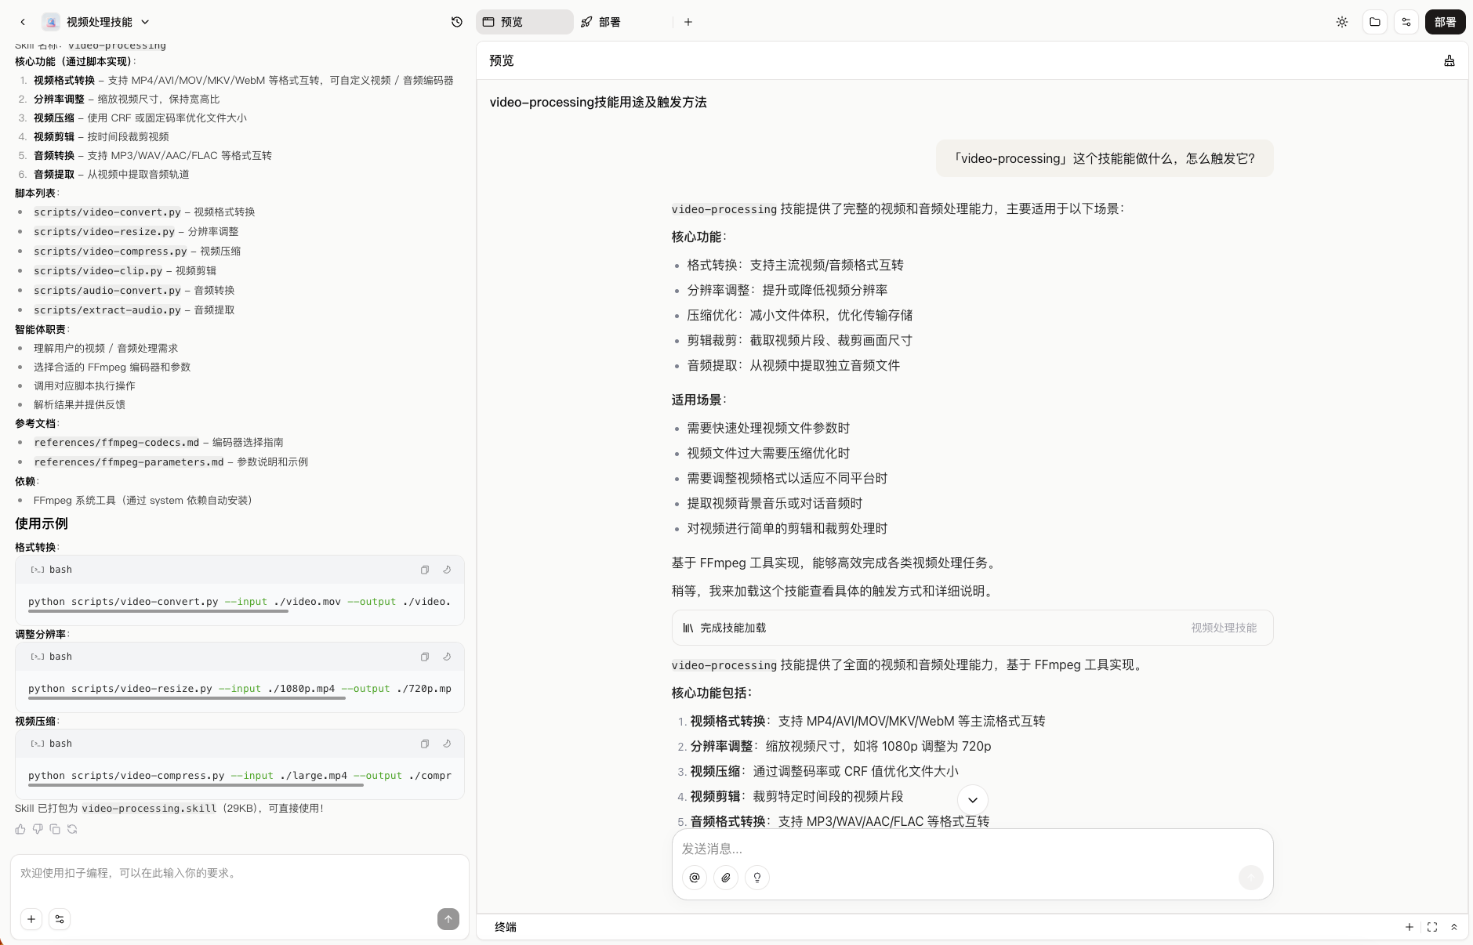
Task: Click the lightbulb suggestion icon
Action: 756,878
